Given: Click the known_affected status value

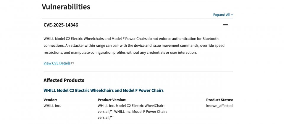Looking at the screenshot, I should (219, 106).
